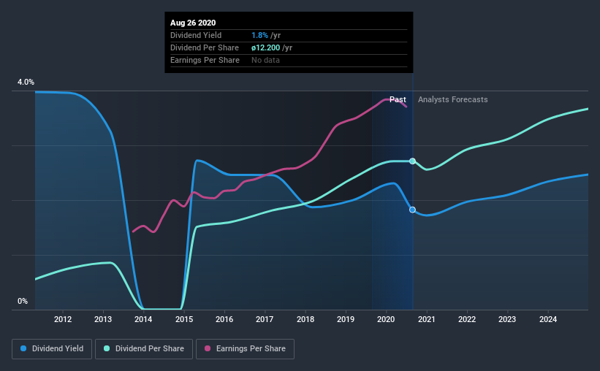
Task: Click the 2016 x-axis label
Action: point(224,319)
